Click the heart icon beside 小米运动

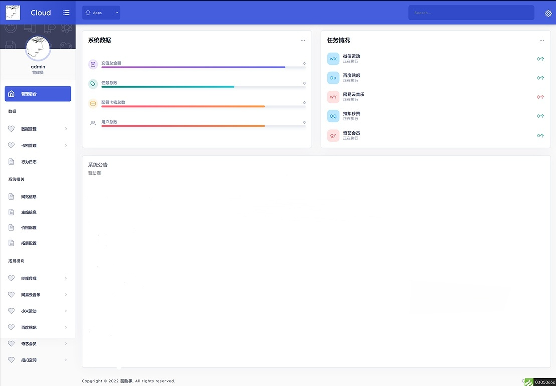click(11, 311)
